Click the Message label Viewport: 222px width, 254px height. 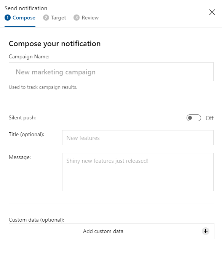[x=20, y=157]
